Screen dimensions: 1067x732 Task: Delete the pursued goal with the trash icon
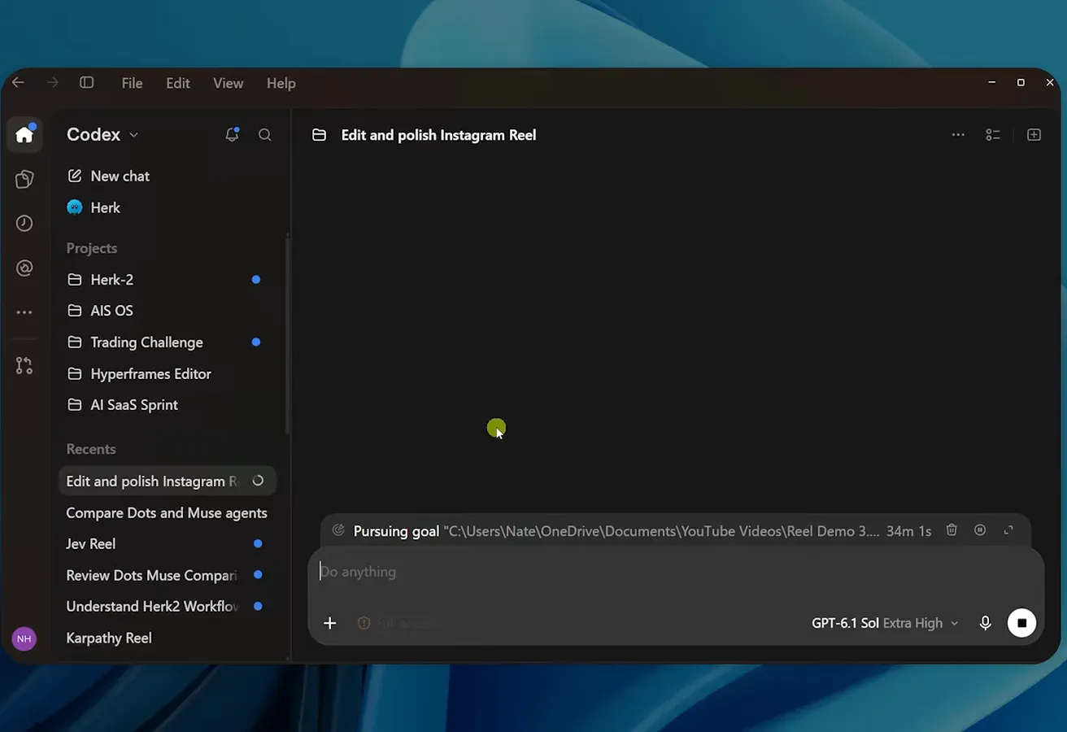tap(952, 530)
